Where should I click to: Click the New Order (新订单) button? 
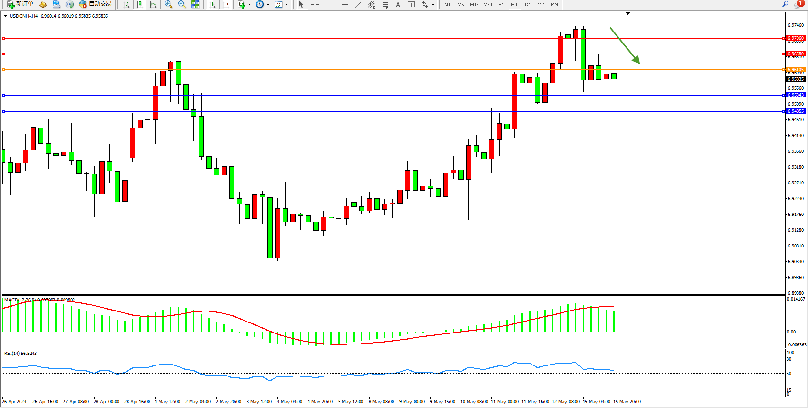21,4
